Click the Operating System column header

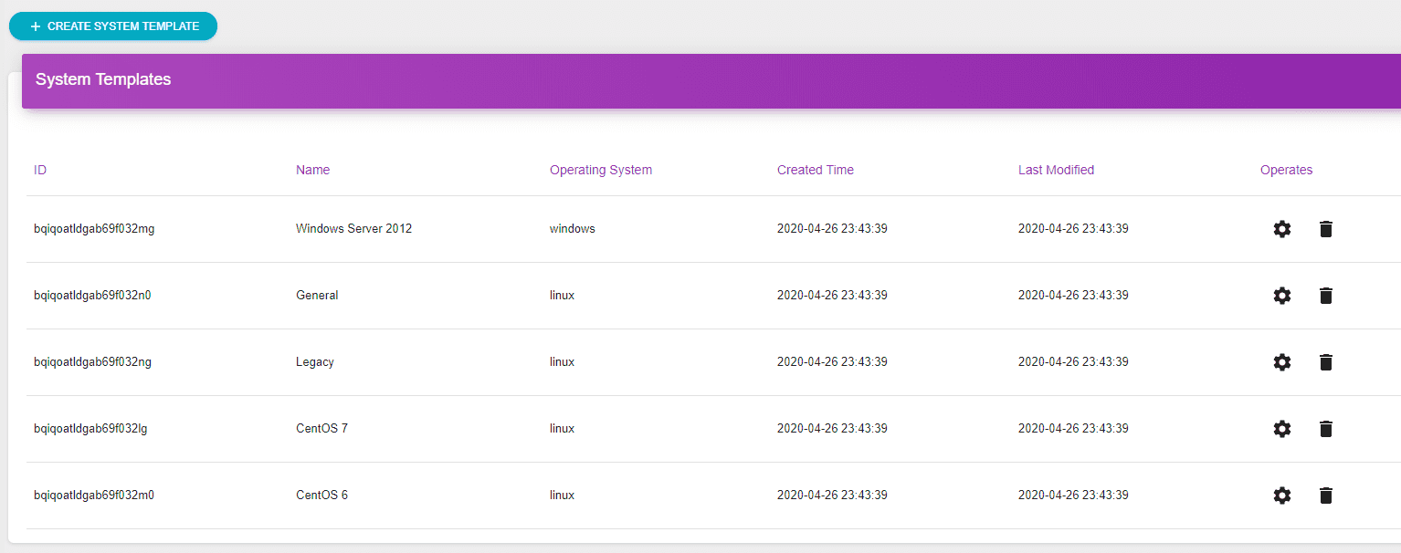pos(600,170)
